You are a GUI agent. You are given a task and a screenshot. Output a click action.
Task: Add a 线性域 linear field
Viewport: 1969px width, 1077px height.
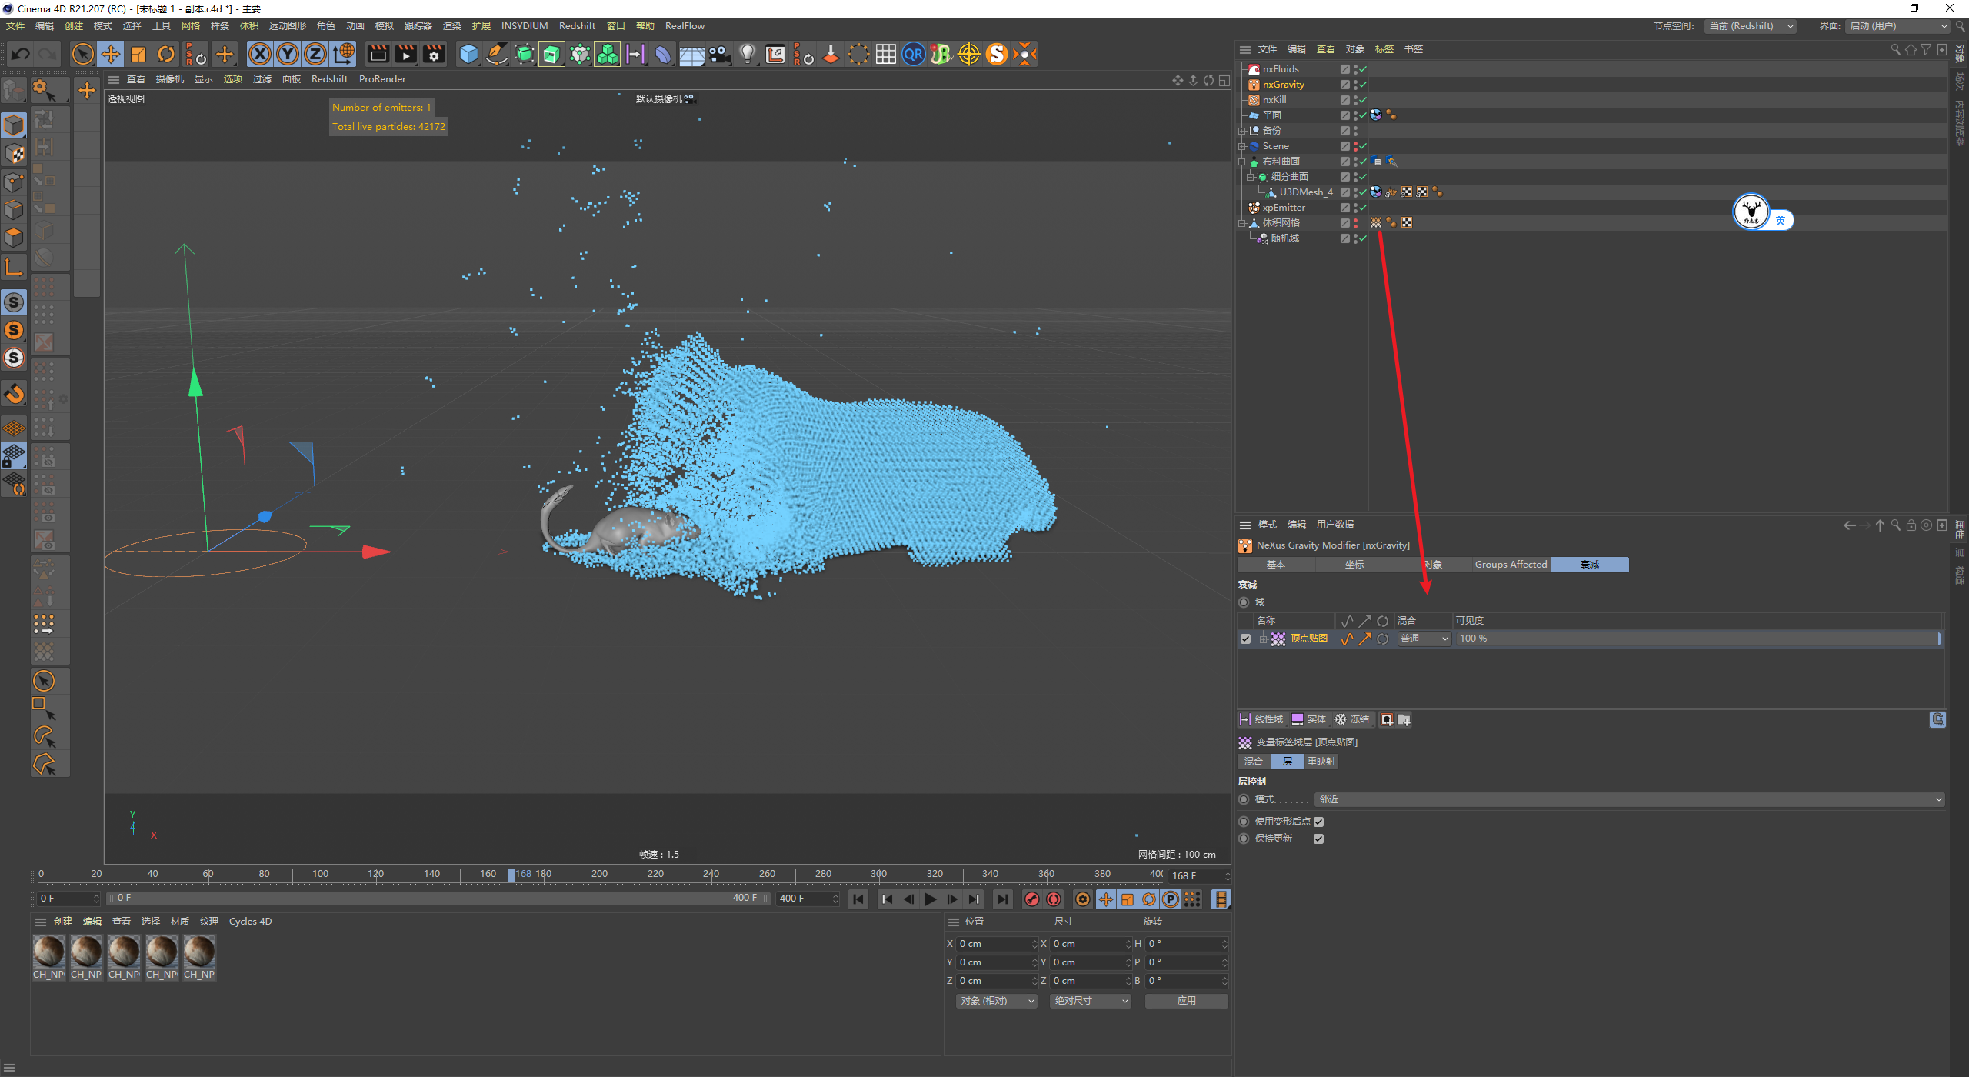pos(1261,719)
